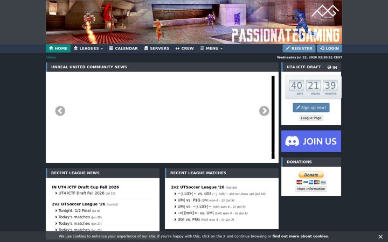388x242 pixels.
Task: Click the PassionateGaming banner image
Action: (194, 22)
